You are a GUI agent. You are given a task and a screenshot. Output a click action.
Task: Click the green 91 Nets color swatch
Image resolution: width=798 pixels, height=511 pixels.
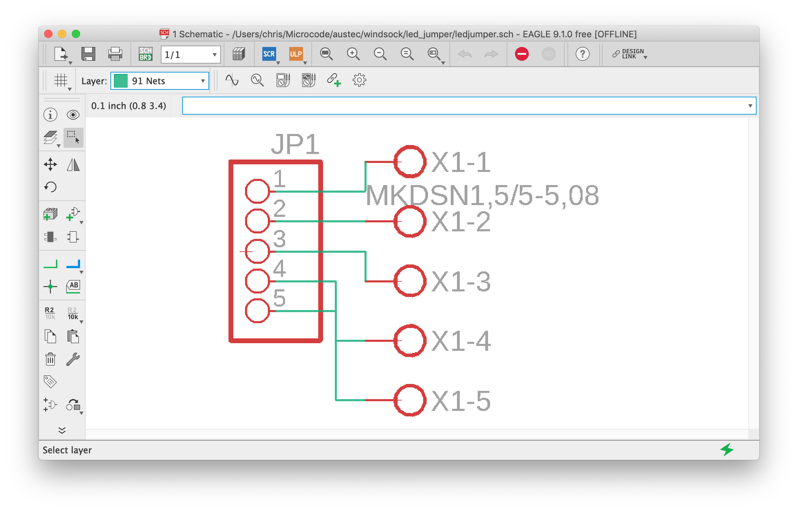click(121, 81)
